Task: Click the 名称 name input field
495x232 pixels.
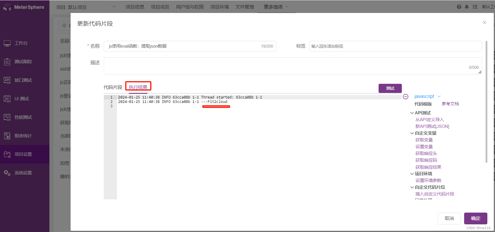Action: pos(190,46)
